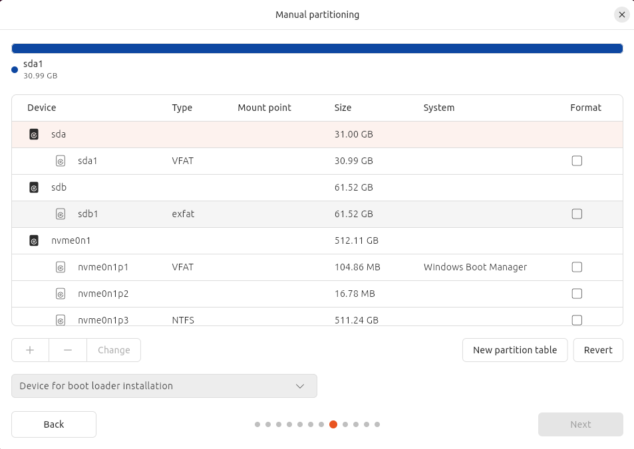
Task: Select the sdb1 partition icon
Action: click(61, 214)
